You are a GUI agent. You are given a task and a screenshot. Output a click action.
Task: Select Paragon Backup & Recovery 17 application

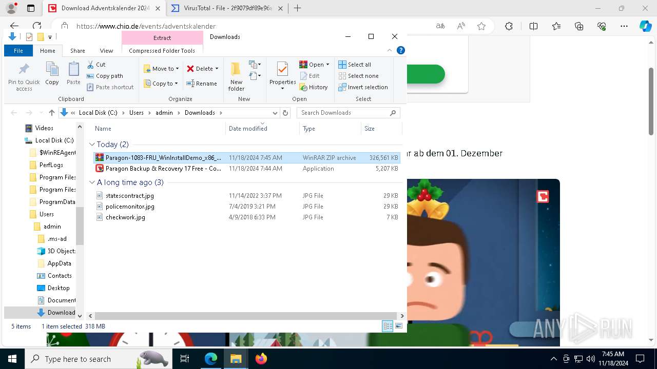click(246, 169)
